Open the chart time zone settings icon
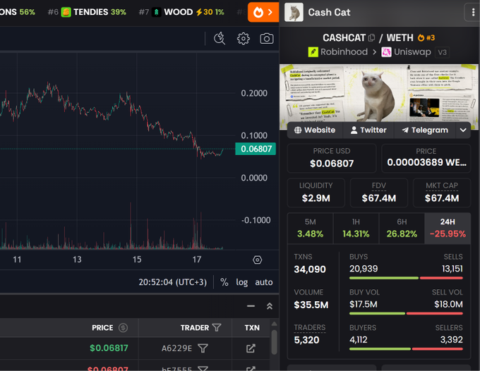Screen dimensions: 480x371 point(257,260)
